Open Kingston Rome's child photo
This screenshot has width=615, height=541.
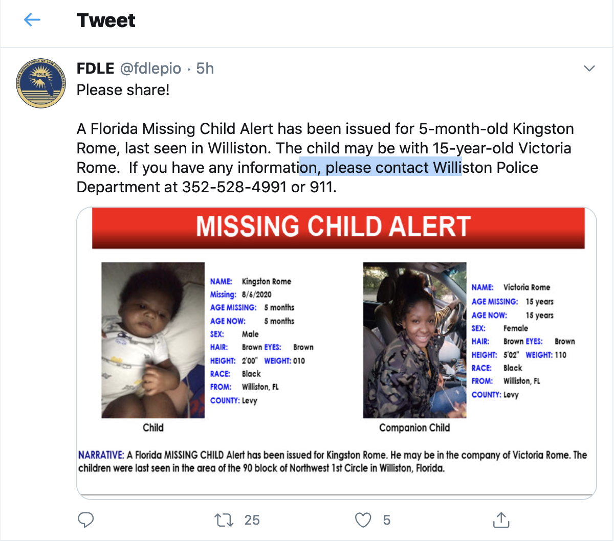click(153, 340)
